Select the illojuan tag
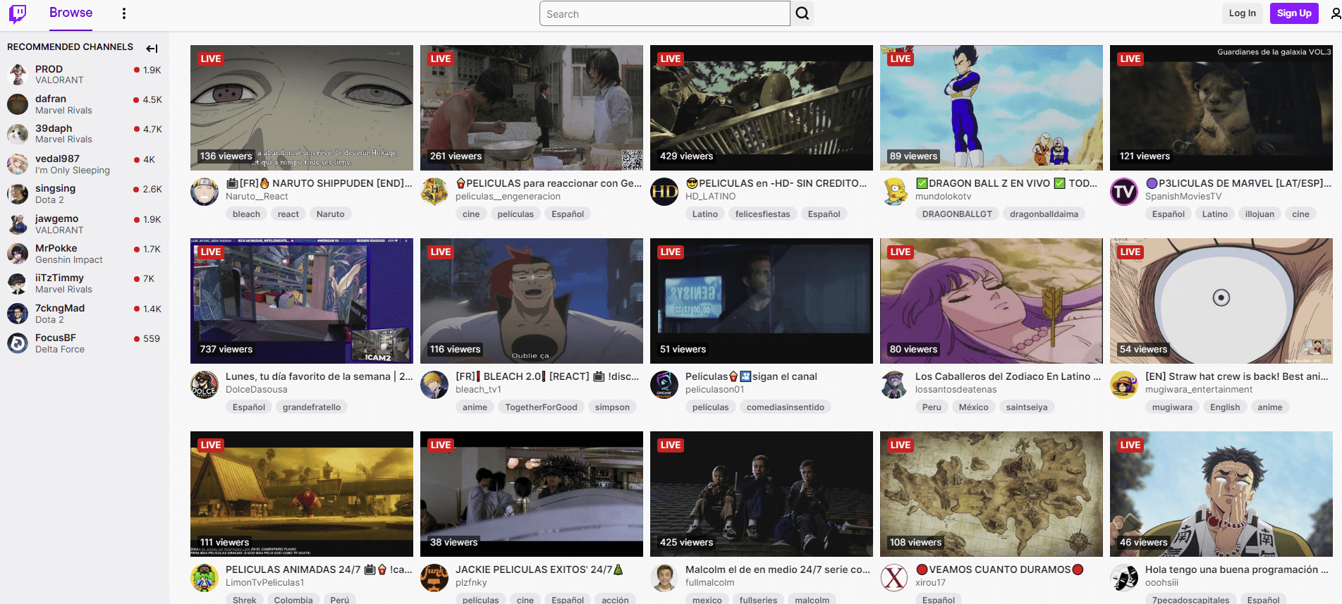1342x604 pixels. click(x=1259, y=214)
